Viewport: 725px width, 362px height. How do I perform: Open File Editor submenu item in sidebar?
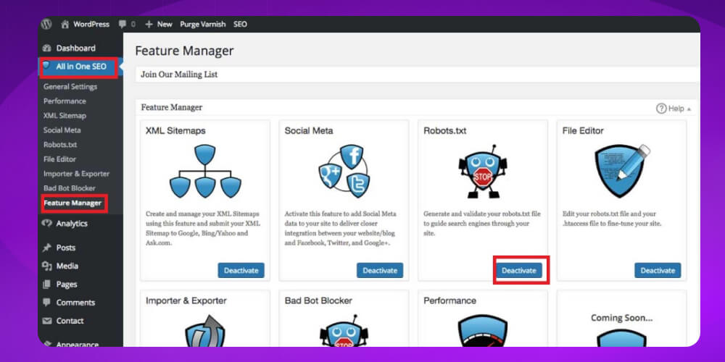point(59,159)
